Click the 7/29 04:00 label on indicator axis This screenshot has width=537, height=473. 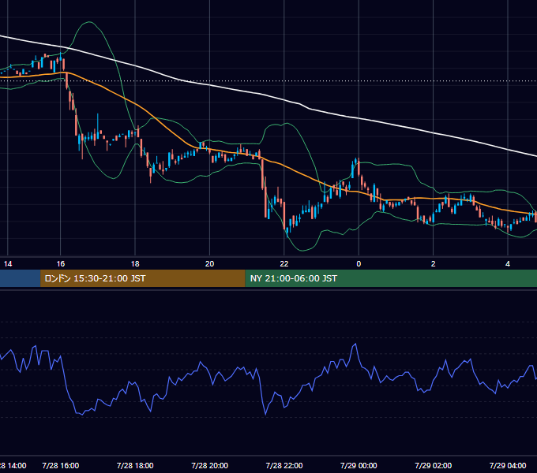click(x=508, y=465)
